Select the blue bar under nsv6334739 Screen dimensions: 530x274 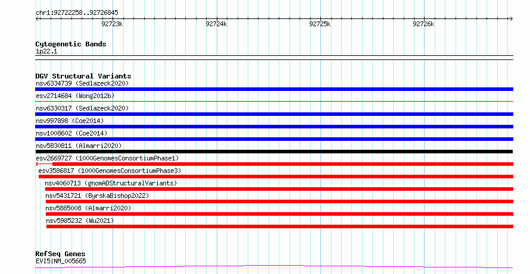[x=274, y=89]
